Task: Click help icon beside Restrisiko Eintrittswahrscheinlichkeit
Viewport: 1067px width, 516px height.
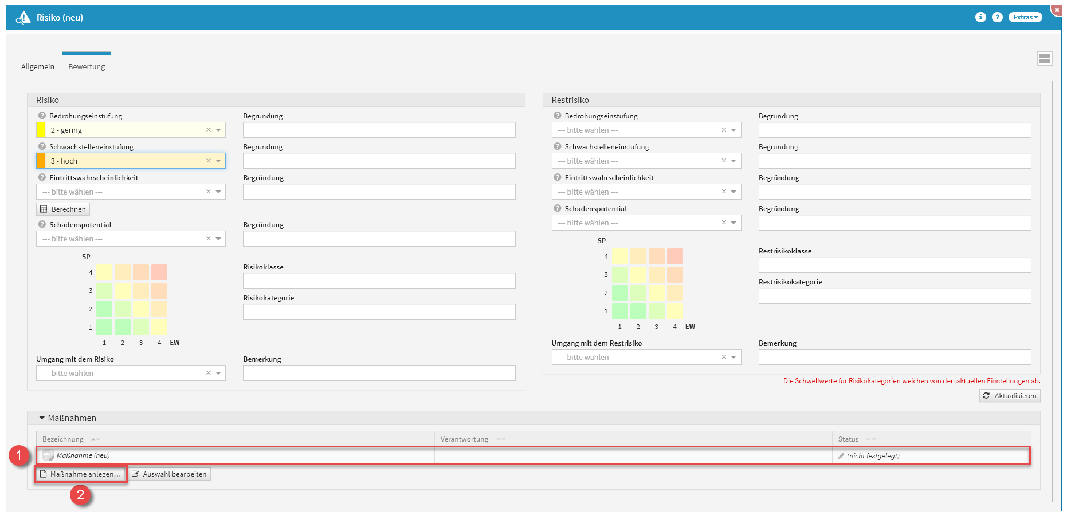Action: click(x=557, y=177)
